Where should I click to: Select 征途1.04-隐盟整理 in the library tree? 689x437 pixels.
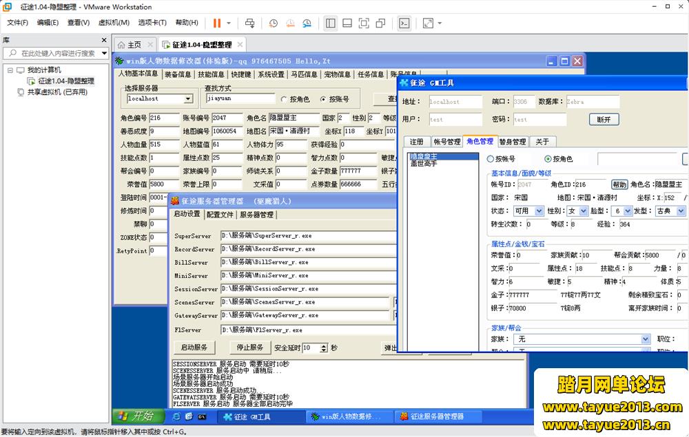(x=66, y=81)
